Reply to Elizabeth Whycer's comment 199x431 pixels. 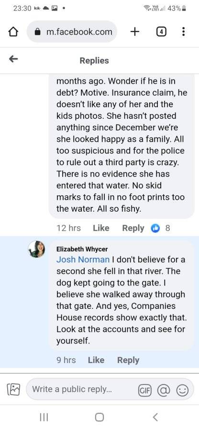[128, 360]
